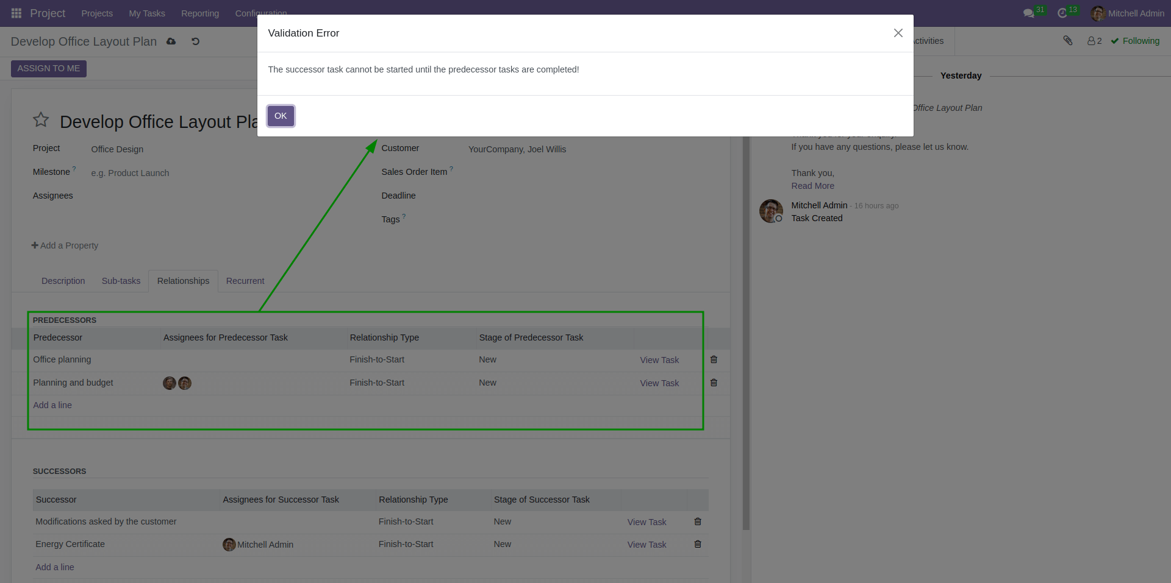View Task for Planning and budget
Viewport: 1171px width, 583px height.
(x=659, y=383)
